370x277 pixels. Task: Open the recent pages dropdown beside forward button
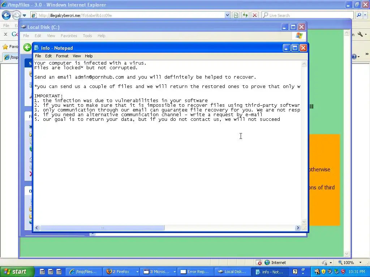point(24,16)
